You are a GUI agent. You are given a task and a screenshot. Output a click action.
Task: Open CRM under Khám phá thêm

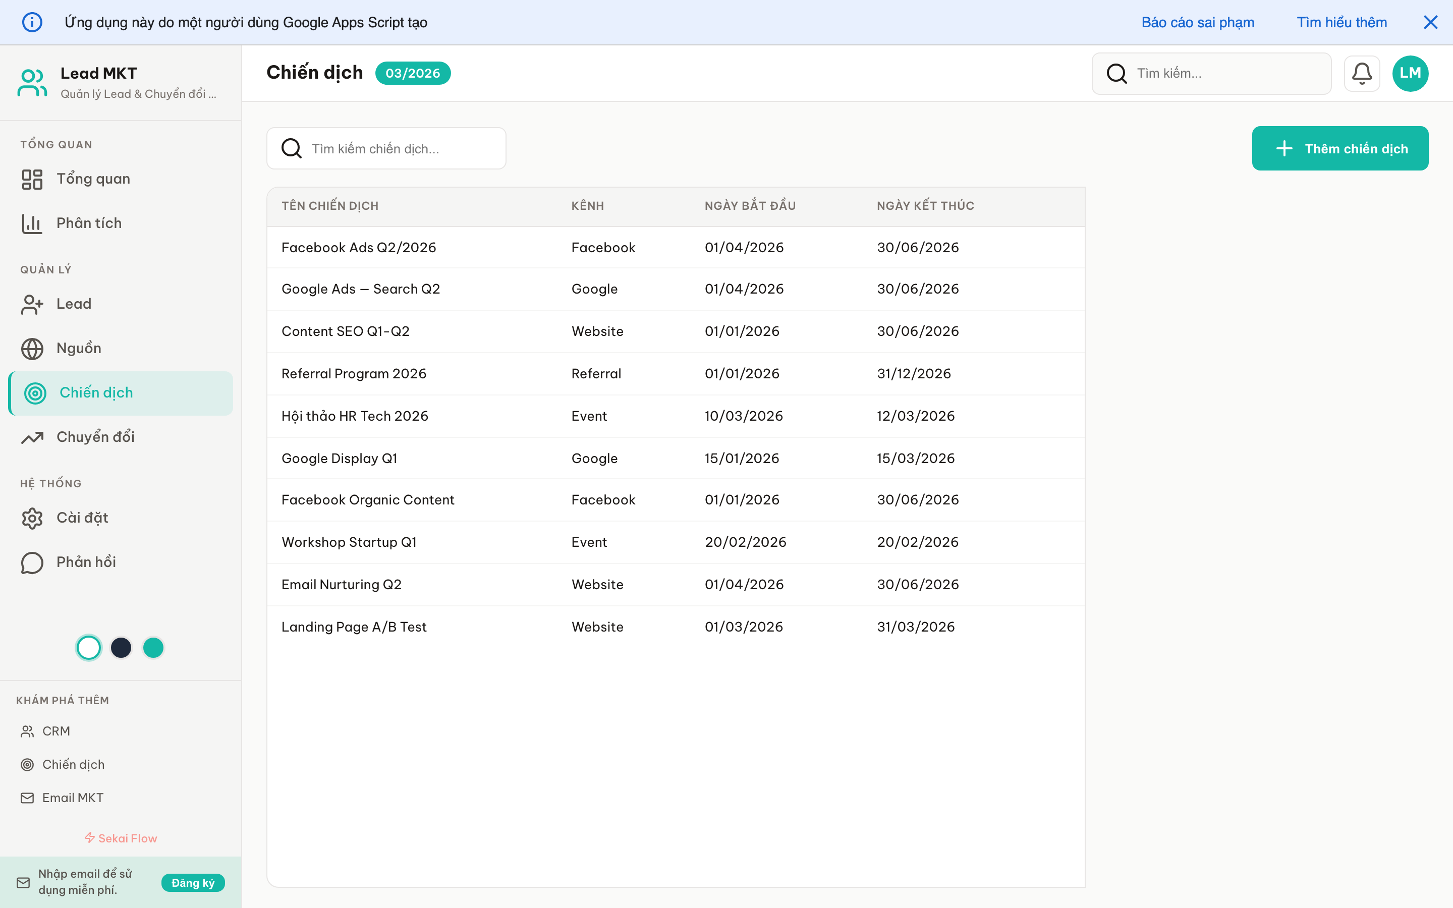click(x=57, y=731)
